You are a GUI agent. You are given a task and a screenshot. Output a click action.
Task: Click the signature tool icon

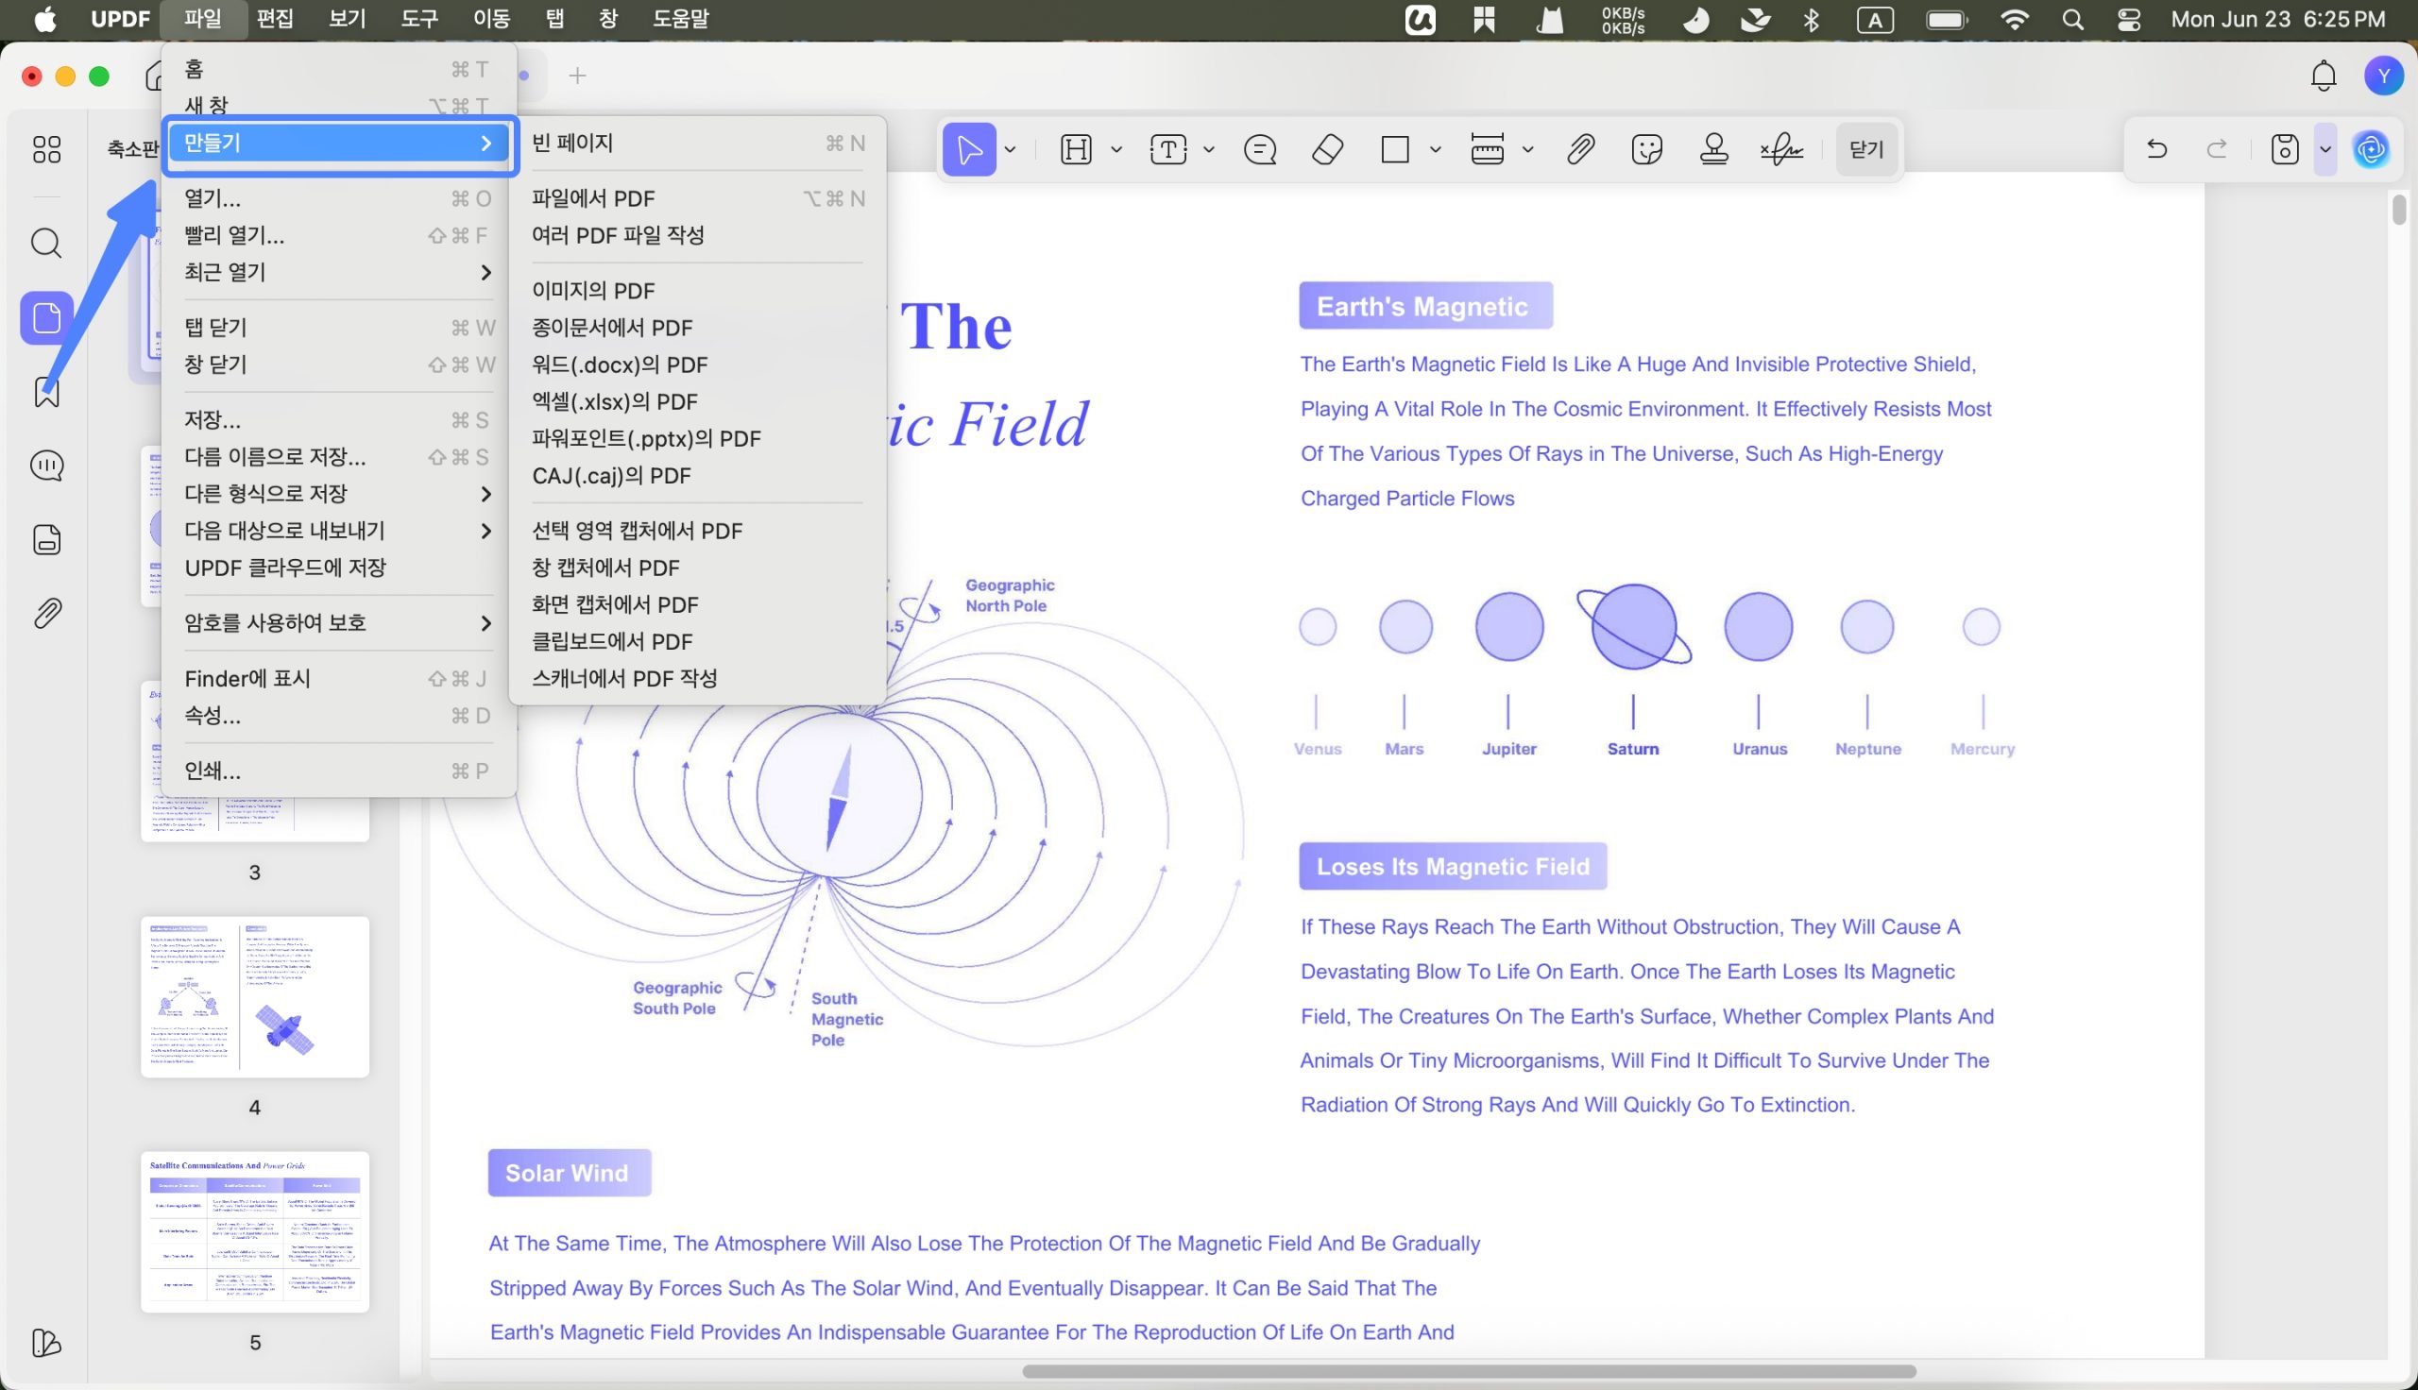coord(1781,150)
